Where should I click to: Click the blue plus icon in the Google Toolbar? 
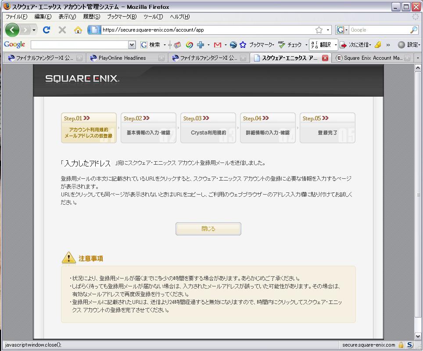[201, 45]
